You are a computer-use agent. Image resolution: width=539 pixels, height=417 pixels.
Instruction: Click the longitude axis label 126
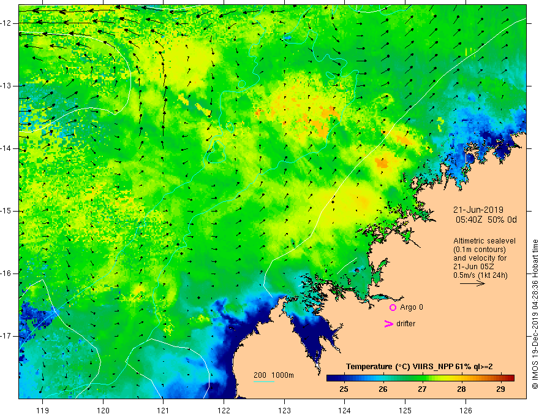pos(466,410)
